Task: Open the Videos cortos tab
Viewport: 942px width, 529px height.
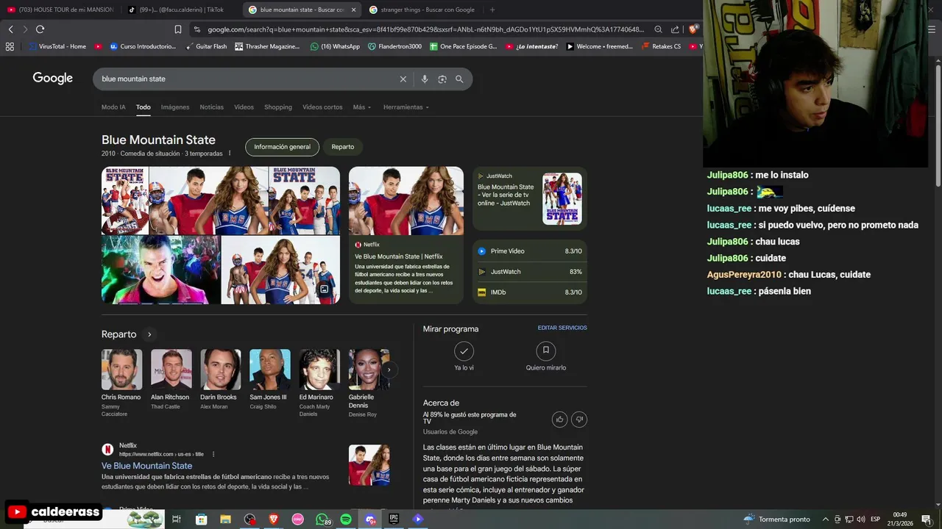Action: pos(322,107)
